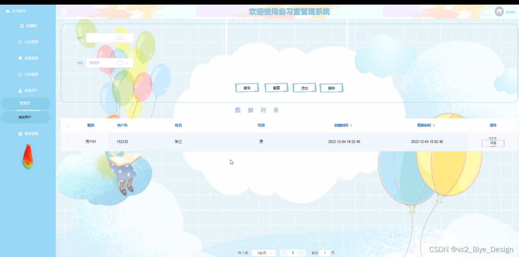Screen dimensions: 519x257
Task: Click the 删除 delete button
Action: 331,88
